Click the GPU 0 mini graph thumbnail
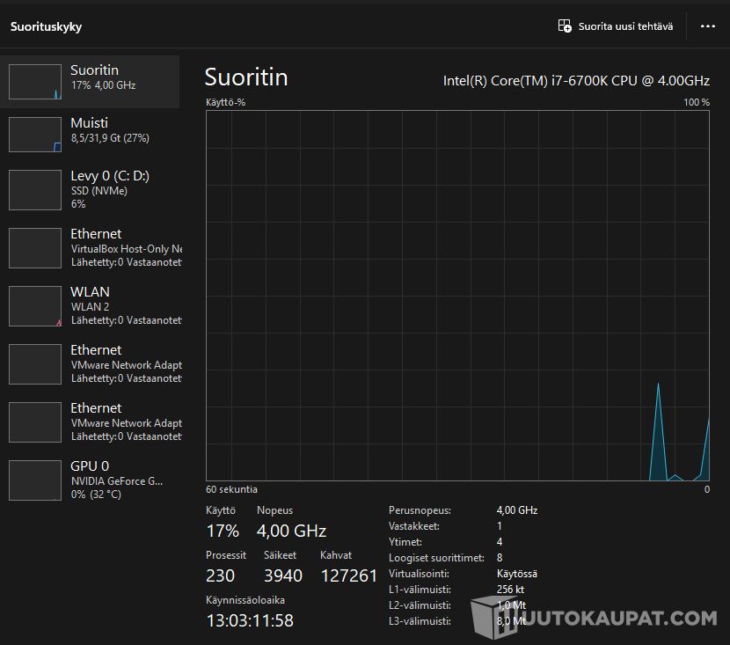The image size is (730, 645). click(x=35, y=480)
